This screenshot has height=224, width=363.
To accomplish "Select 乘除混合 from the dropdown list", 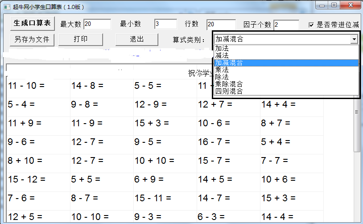I will [x=286, y=84].
